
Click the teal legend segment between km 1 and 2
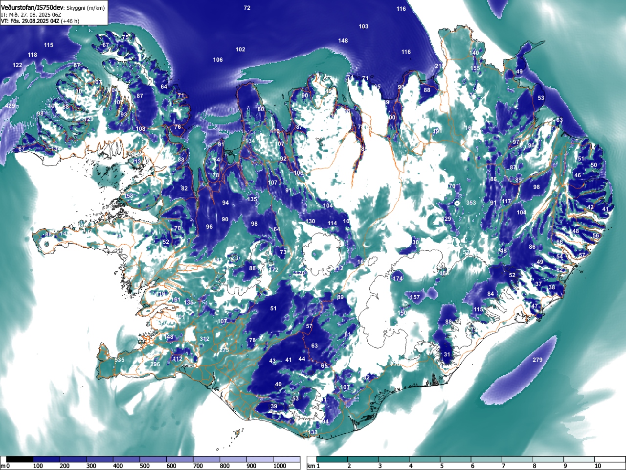click(x=333, y=459)
